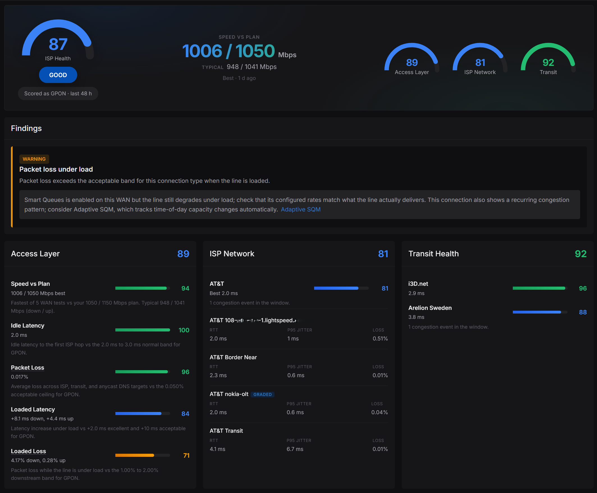Click the Transit Health panel header
Image resolution: width=597 pixels, height=493 pixels.
pos(497,254)
